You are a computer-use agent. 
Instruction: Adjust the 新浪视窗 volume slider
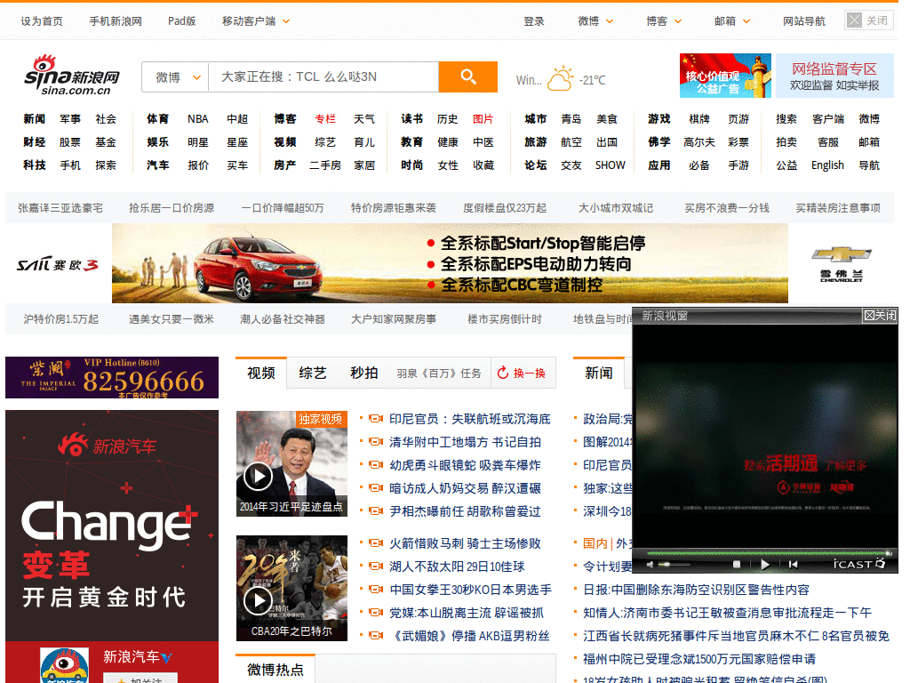click(x=674, y=565)
